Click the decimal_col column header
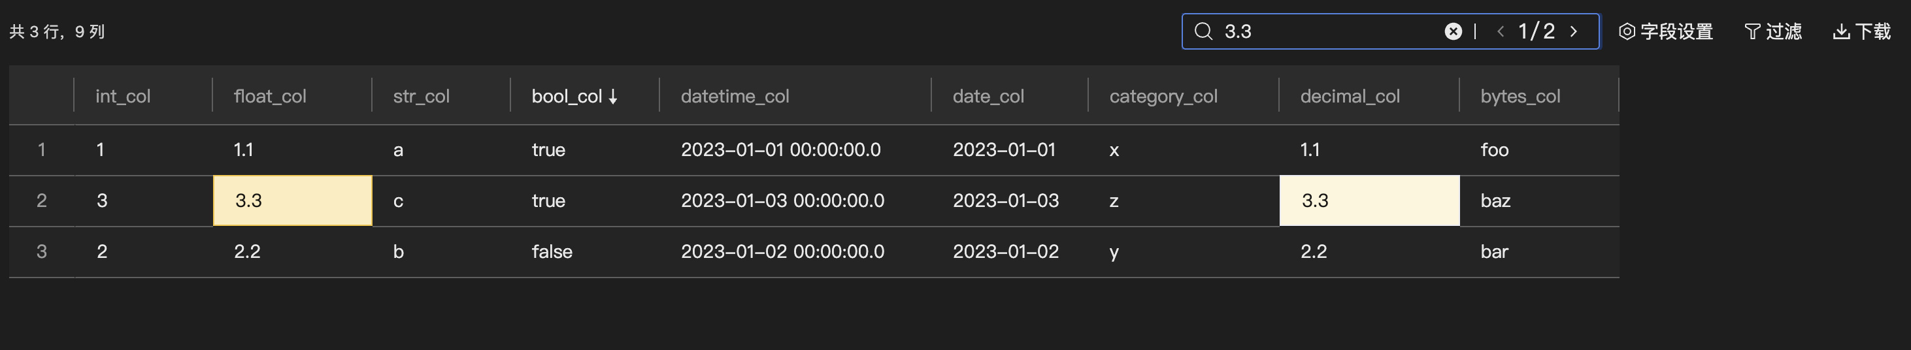 (x=1350, y=97)
